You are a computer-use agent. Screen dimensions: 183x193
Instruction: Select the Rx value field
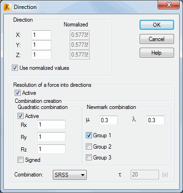click(x=51, y=125)
